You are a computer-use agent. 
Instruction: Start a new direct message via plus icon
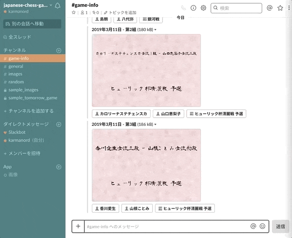pyautogui.click(x=59, y=124)
